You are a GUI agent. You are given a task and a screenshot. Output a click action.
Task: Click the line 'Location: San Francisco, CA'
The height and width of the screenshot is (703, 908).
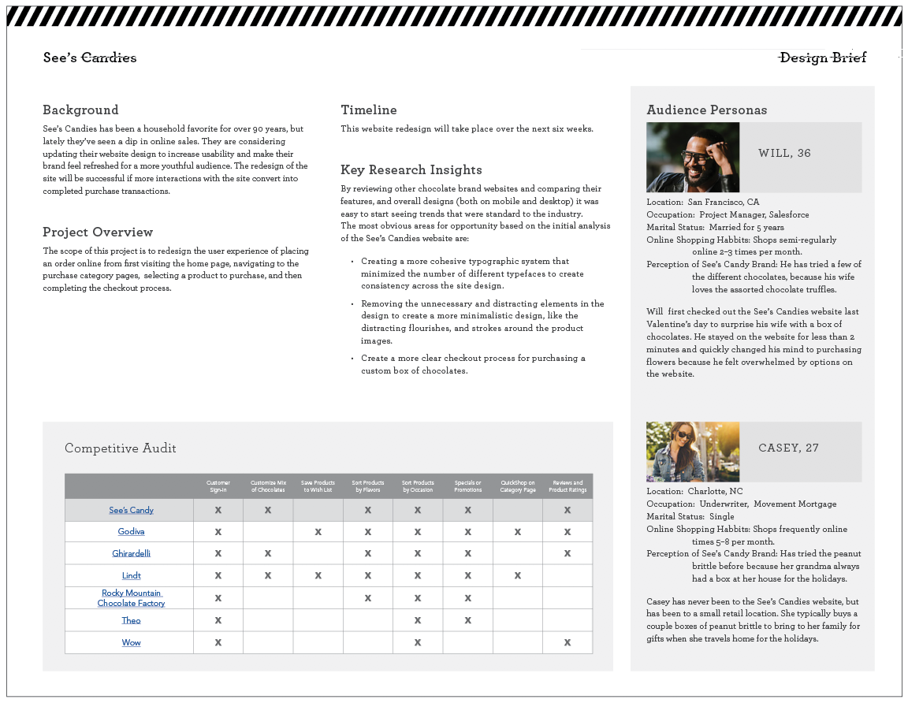pyautogui.click(x=703, y=202)
